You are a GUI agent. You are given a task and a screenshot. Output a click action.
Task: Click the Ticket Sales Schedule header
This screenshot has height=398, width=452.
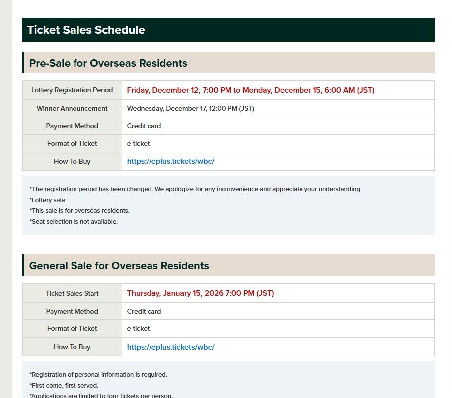pyautogui.click(x=86, y=30)
